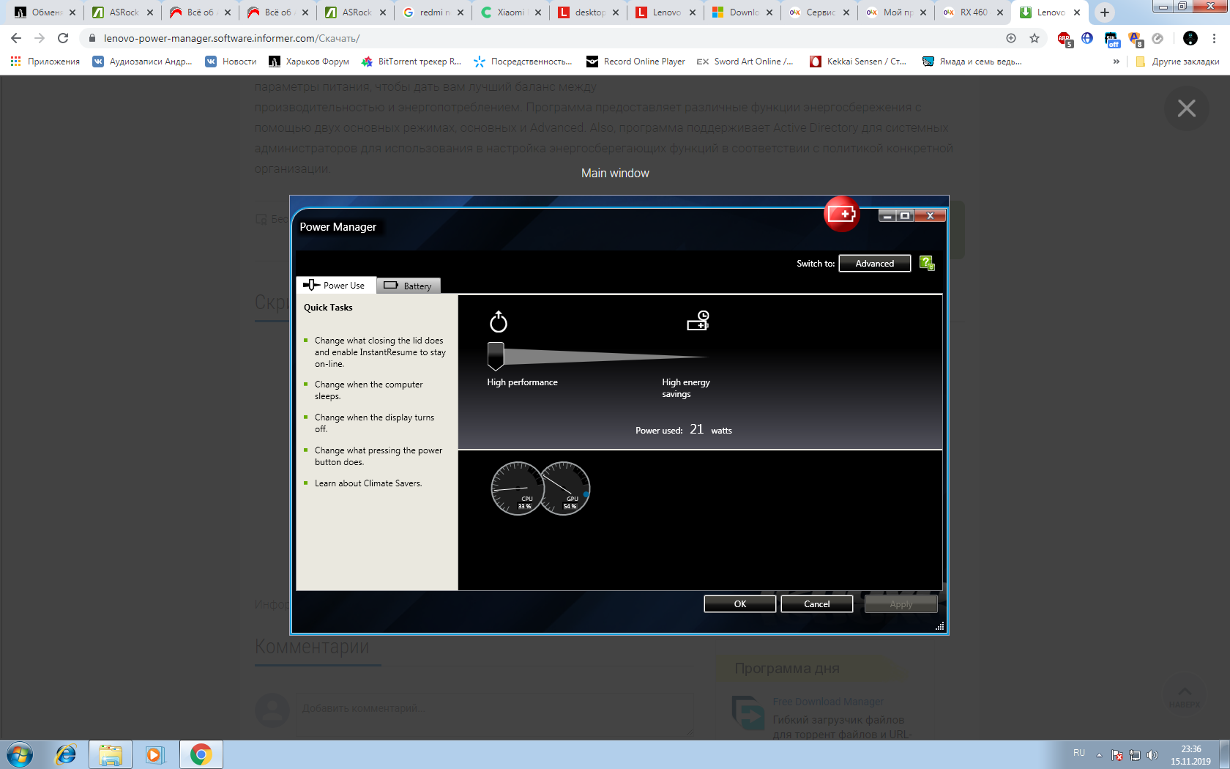Open the blue globe extension icon
Screen dimensions: 1230x769
pyautogui.click(x=1087, y=38)
